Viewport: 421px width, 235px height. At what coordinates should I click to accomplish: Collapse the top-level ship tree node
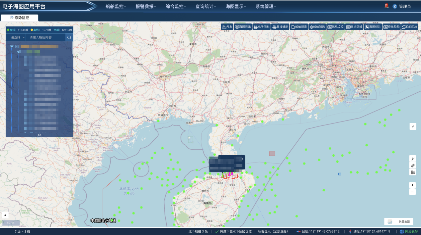click(x=12, y=46)
